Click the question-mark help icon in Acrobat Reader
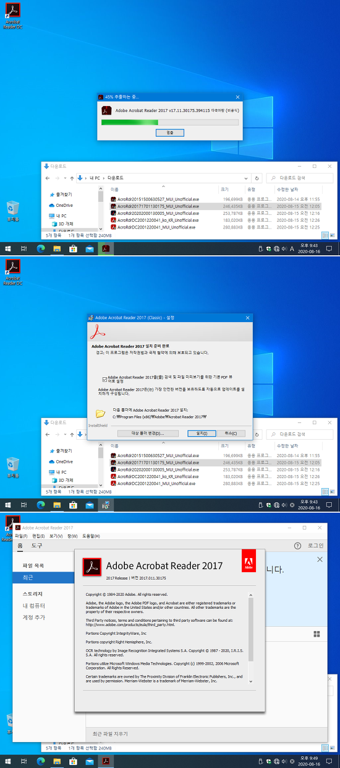340x768 pixels. [297, 546]
